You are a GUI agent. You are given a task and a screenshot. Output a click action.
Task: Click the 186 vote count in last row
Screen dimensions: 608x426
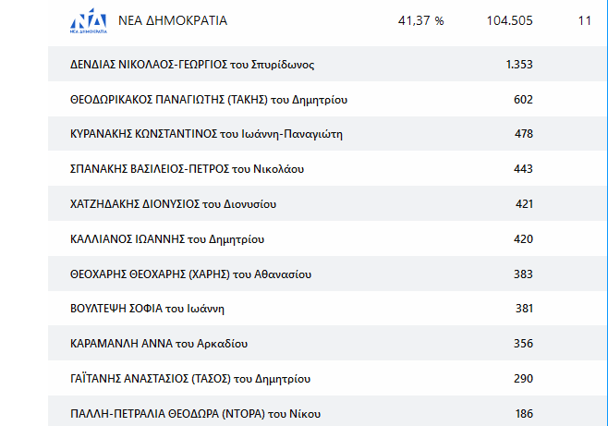[x=524, y=414]
